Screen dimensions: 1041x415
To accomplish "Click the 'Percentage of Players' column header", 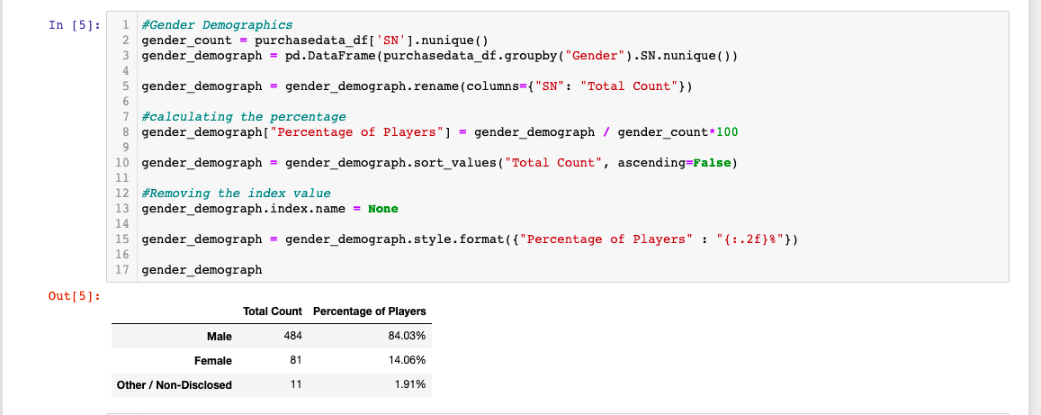I will pos(369,311).
